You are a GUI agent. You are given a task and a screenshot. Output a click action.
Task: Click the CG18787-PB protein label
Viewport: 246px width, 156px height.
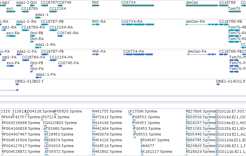tap(52, 52)
